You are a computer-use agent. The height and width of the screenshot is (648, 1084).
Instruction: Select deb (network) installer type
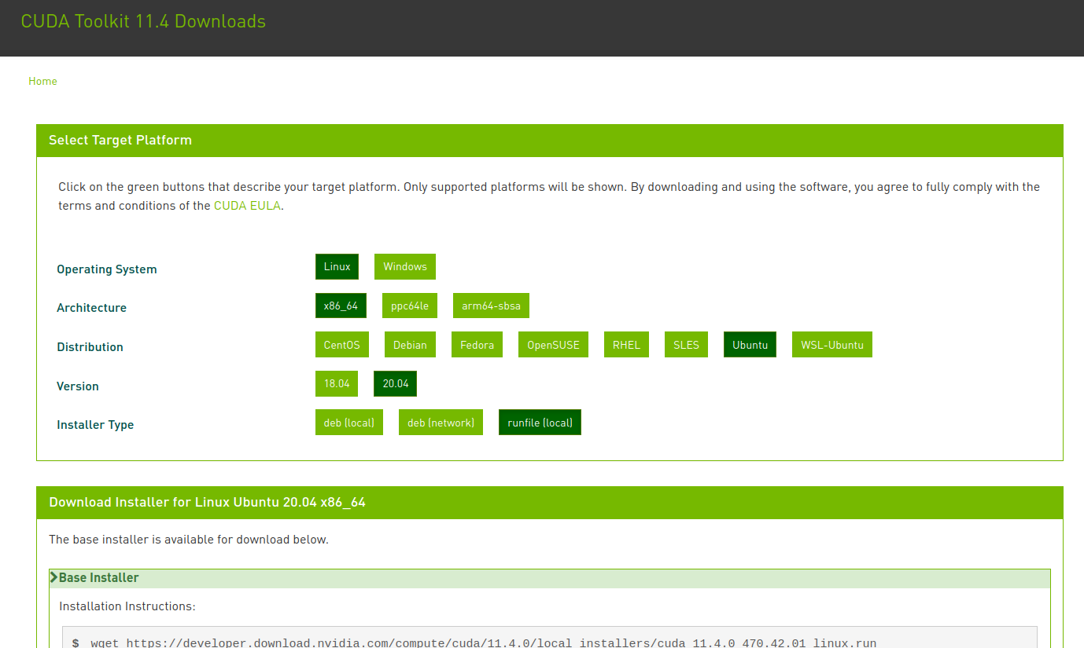441,423
